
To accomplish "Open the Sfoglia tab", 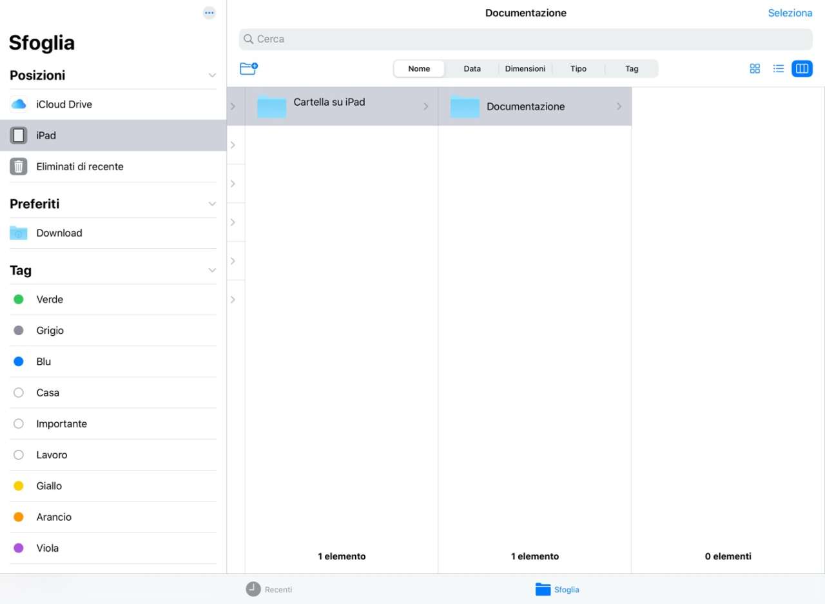I will pyautogui.click(x=558, y=589).
